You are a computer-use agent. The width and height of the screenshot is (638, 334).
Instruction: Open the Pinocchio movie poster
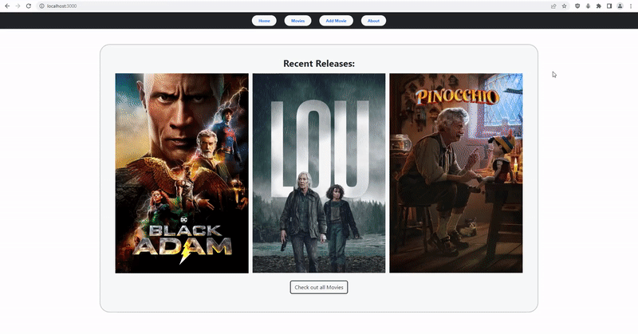456,173
